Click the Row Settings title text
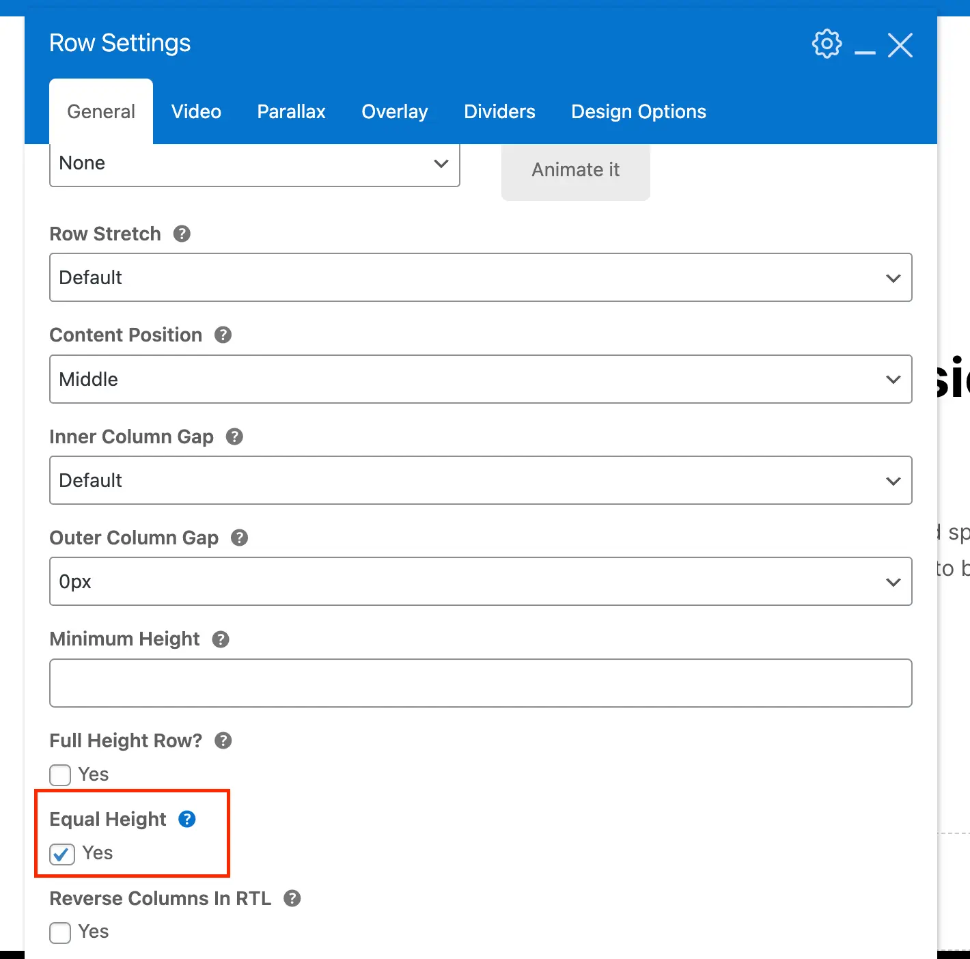Image resolution: width=970 pixels, height=959 pixels. click(x=120, y=43)
